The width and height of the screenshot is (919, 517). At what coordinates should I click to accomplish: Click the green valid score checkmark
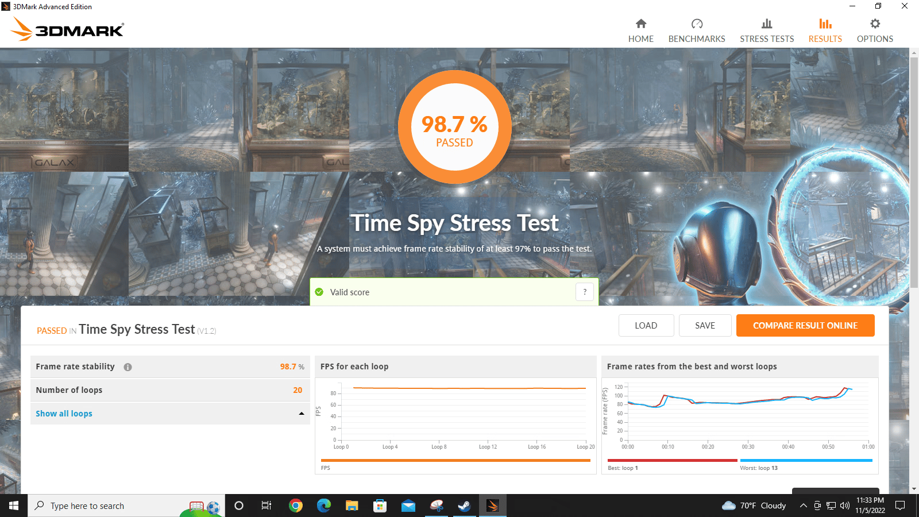(x=319, y=292)
